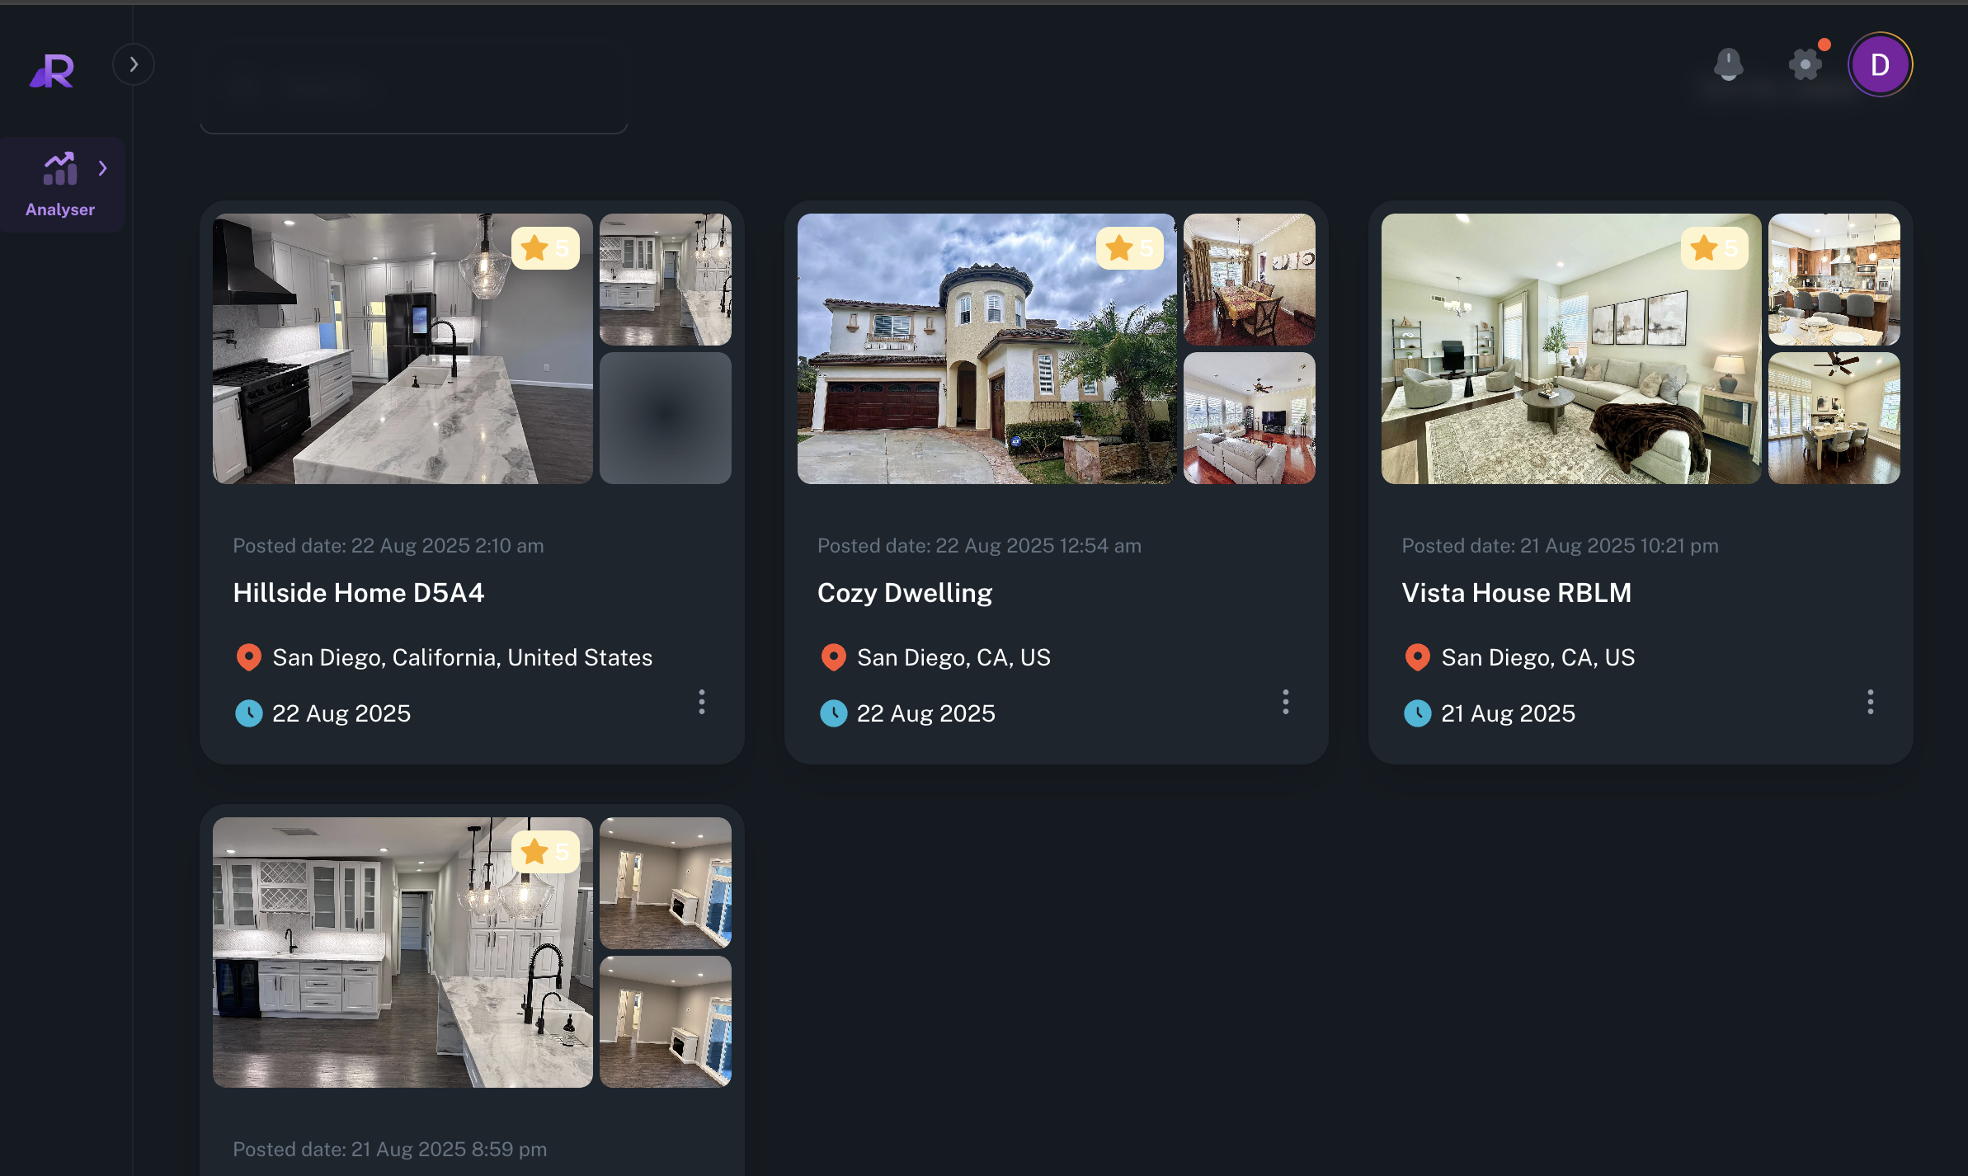Image resolution: width=1968 pixels, height=1176 pixels.
Task: Open the settings gear
Action: pyautogui.click(x=1806, y=64)
